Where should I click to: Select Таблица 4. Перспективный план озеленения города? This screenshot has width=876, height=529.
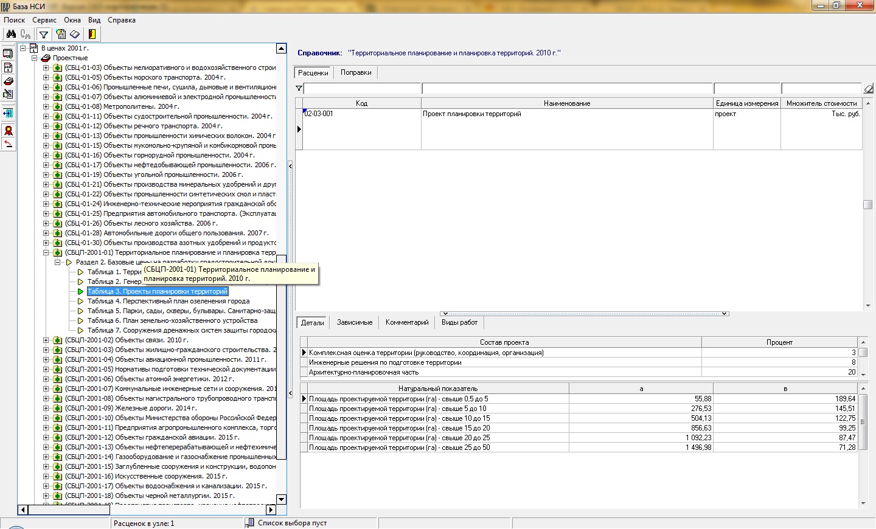click(168, 301)
